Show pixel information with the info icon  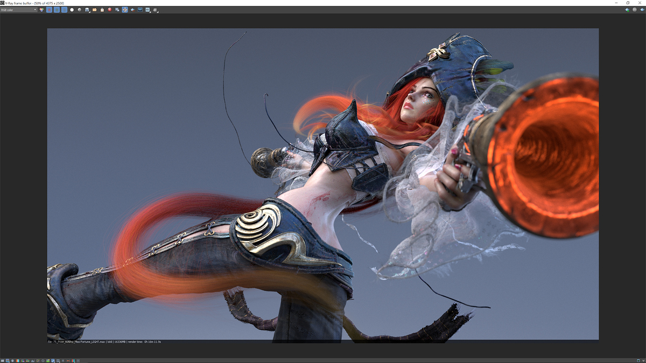[12, 360]
